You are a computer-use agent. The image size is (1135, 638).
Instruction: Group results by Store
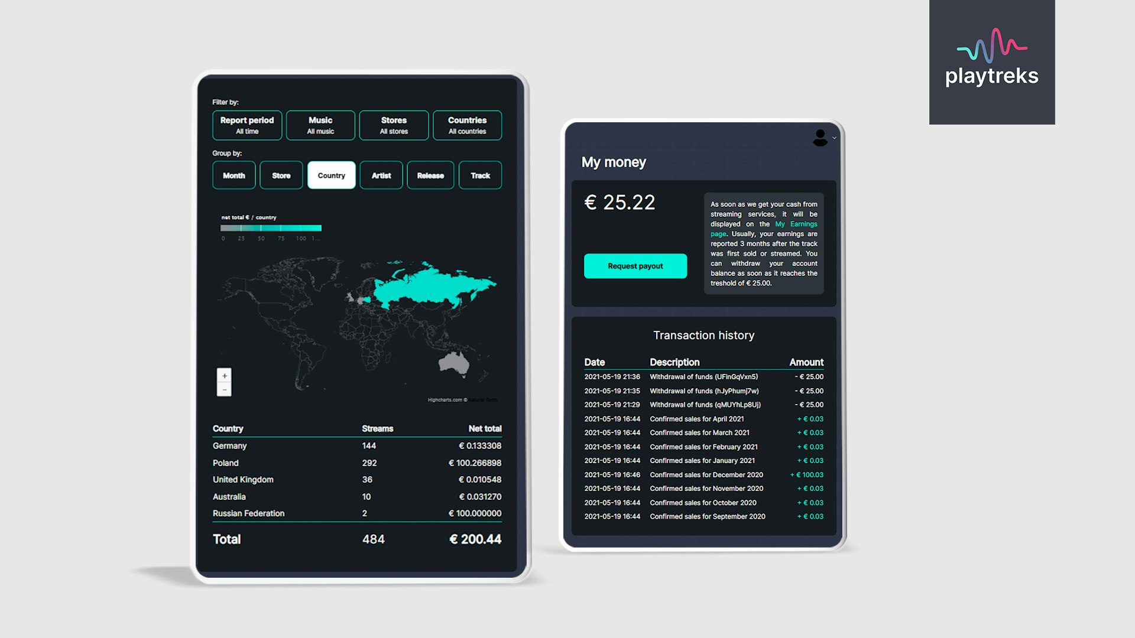[281, 175]
